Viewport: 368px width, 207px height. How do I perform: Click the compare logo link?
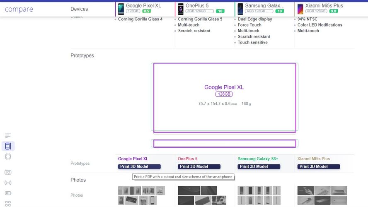[x=19, y=9]
